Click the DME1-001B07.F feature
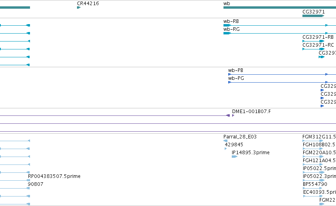336x206 pixels. click(x=233, y=116)
